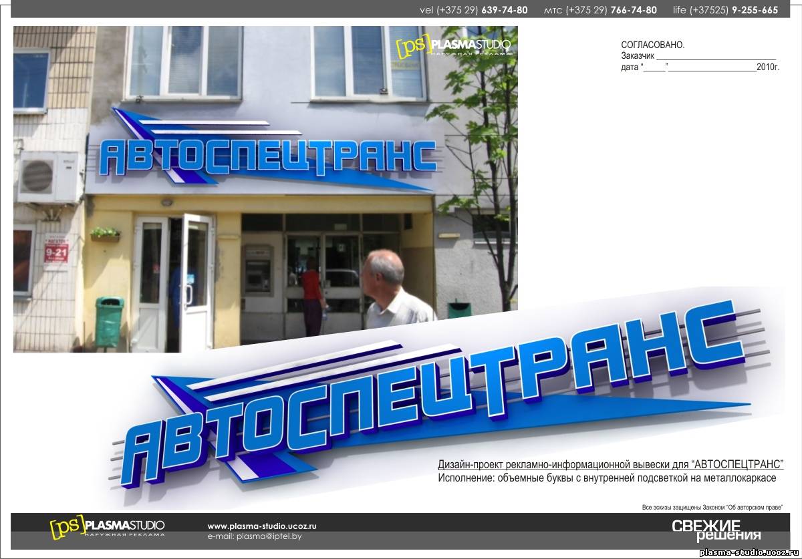The height and width of the screenshot is (559, 802).
Task: Select the "СОГЛАСОВАНО." approval heading
Action: pos(653,45)
